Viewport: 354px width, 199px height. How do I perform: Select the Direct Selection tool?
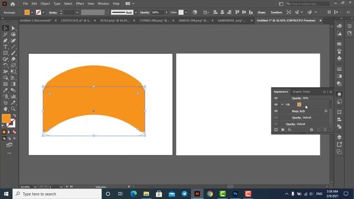[13, 28]
